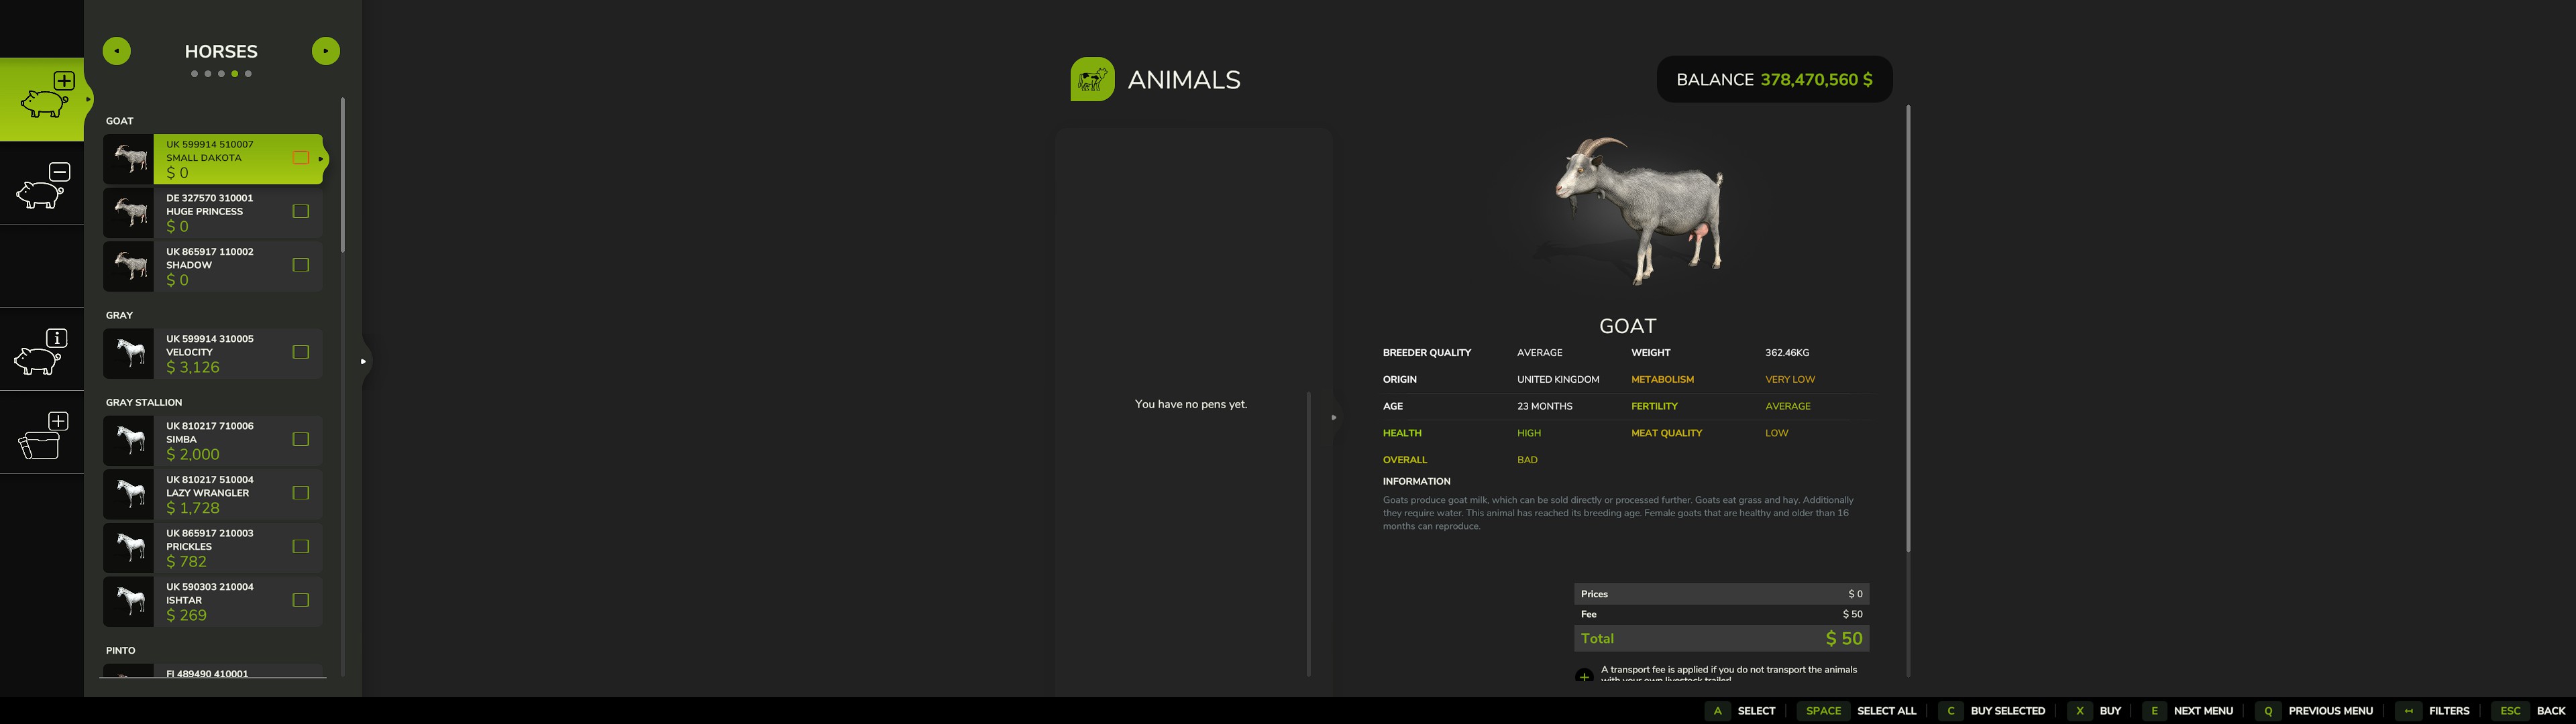The image size is (2576, 724).
Task: Expand the animal list side panel arrow
Action: click(x=363, y=361)
